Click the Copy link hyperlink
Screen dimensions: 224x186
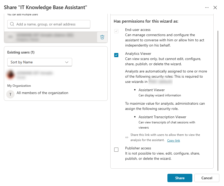(x=173, y=141)
